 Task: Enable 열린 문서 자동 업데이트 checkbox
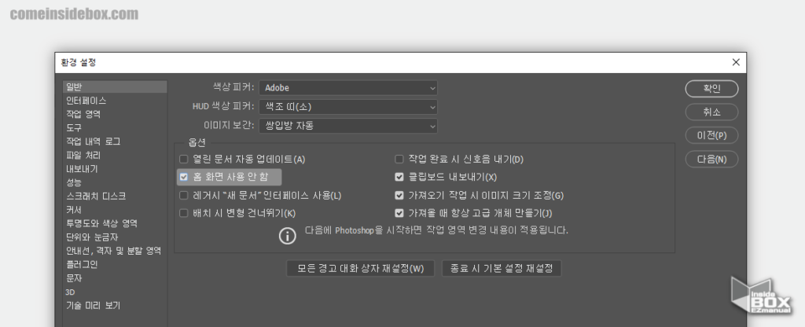184,160
